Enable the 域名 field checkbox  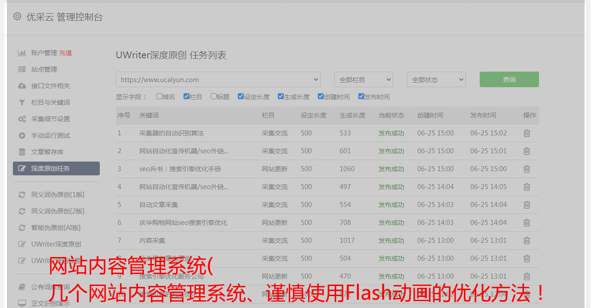click(x=159, y=96)
